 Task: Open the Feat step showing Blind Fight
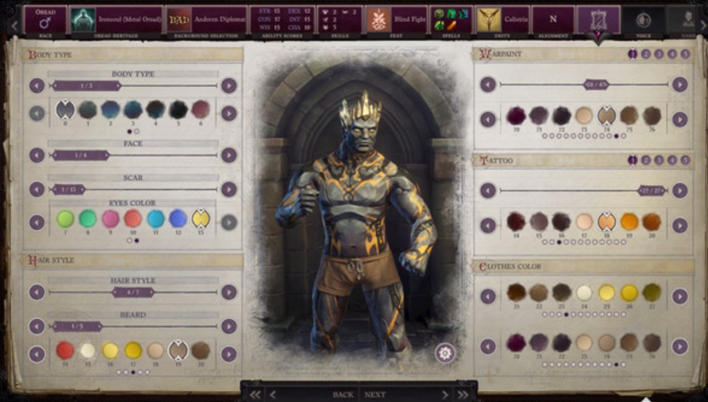395,19
